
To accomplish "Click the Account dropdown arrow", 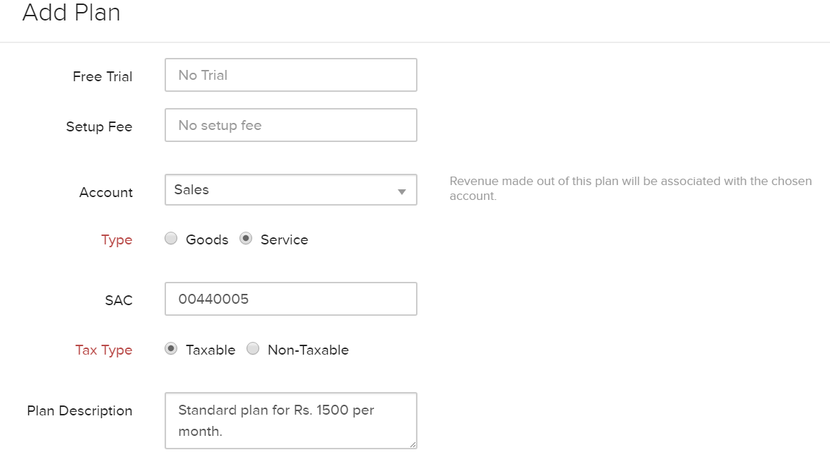I will pos(401,189).
